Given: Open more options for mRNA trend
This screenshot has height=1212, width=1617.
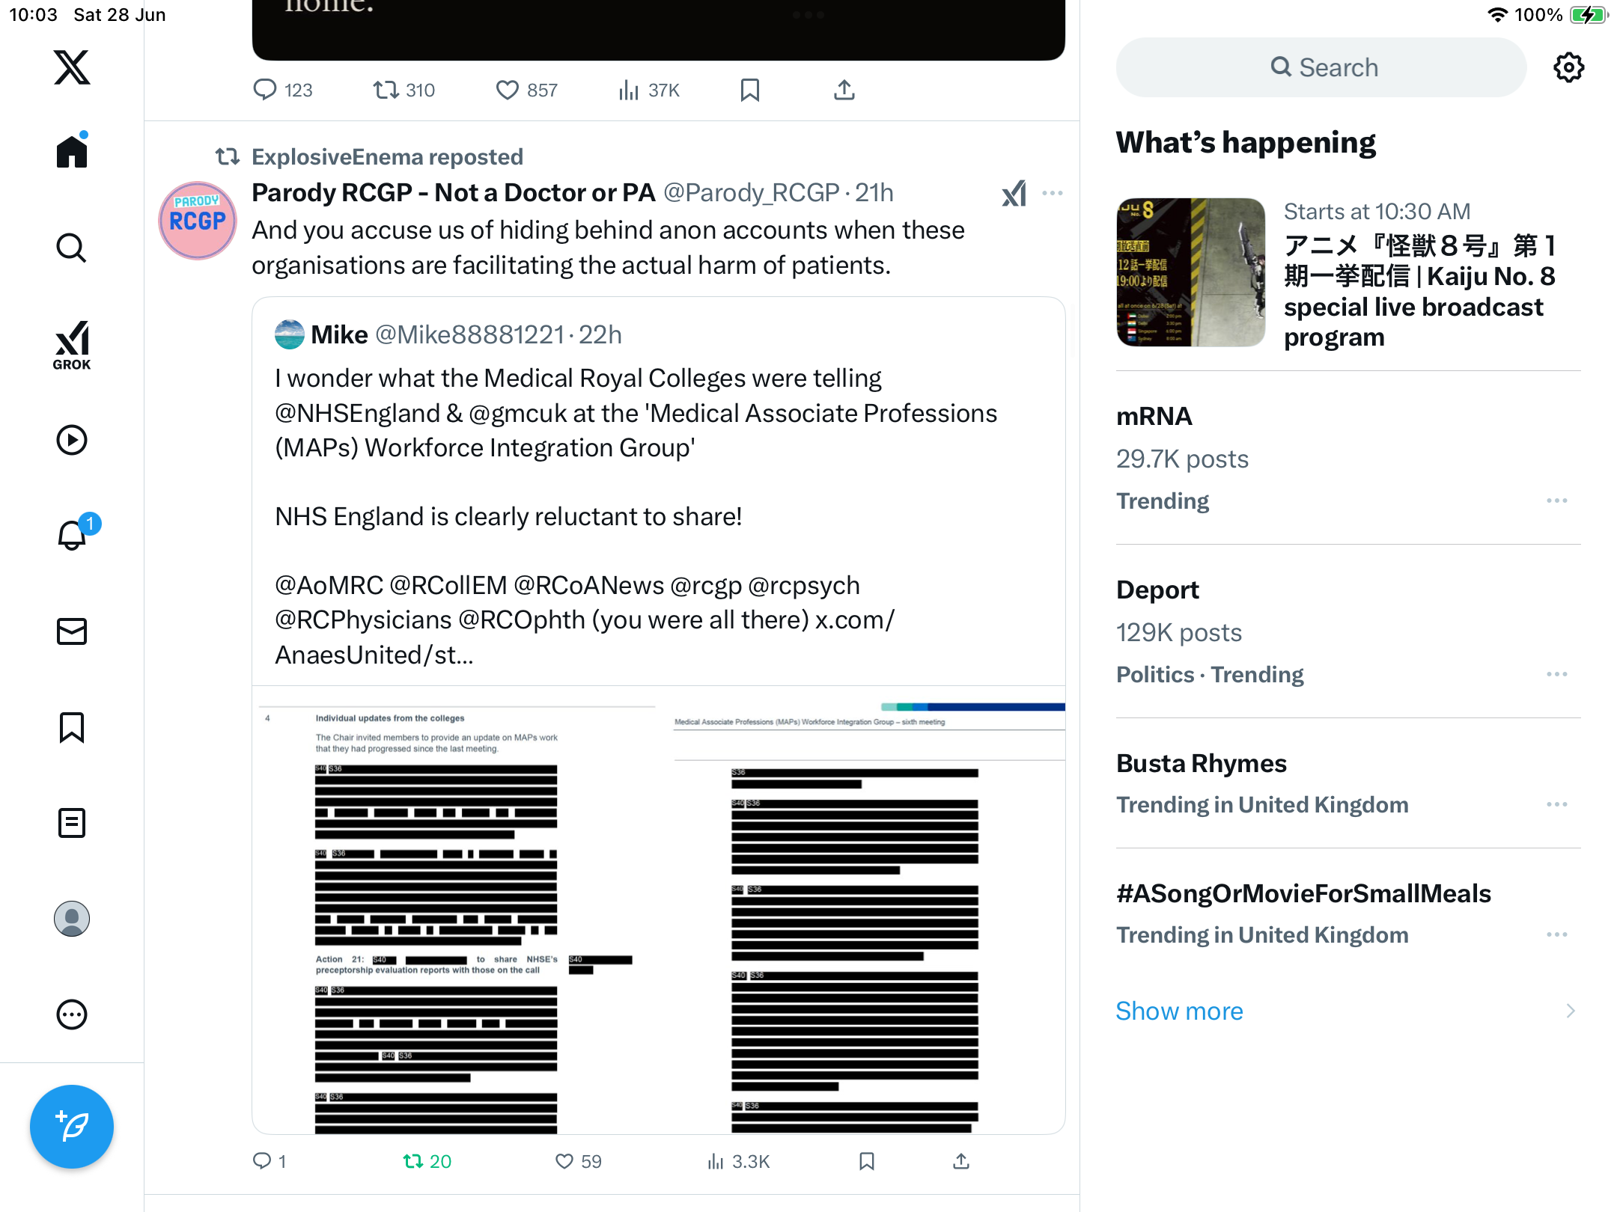Looking at the screenshot, I should click(1557, 501).
